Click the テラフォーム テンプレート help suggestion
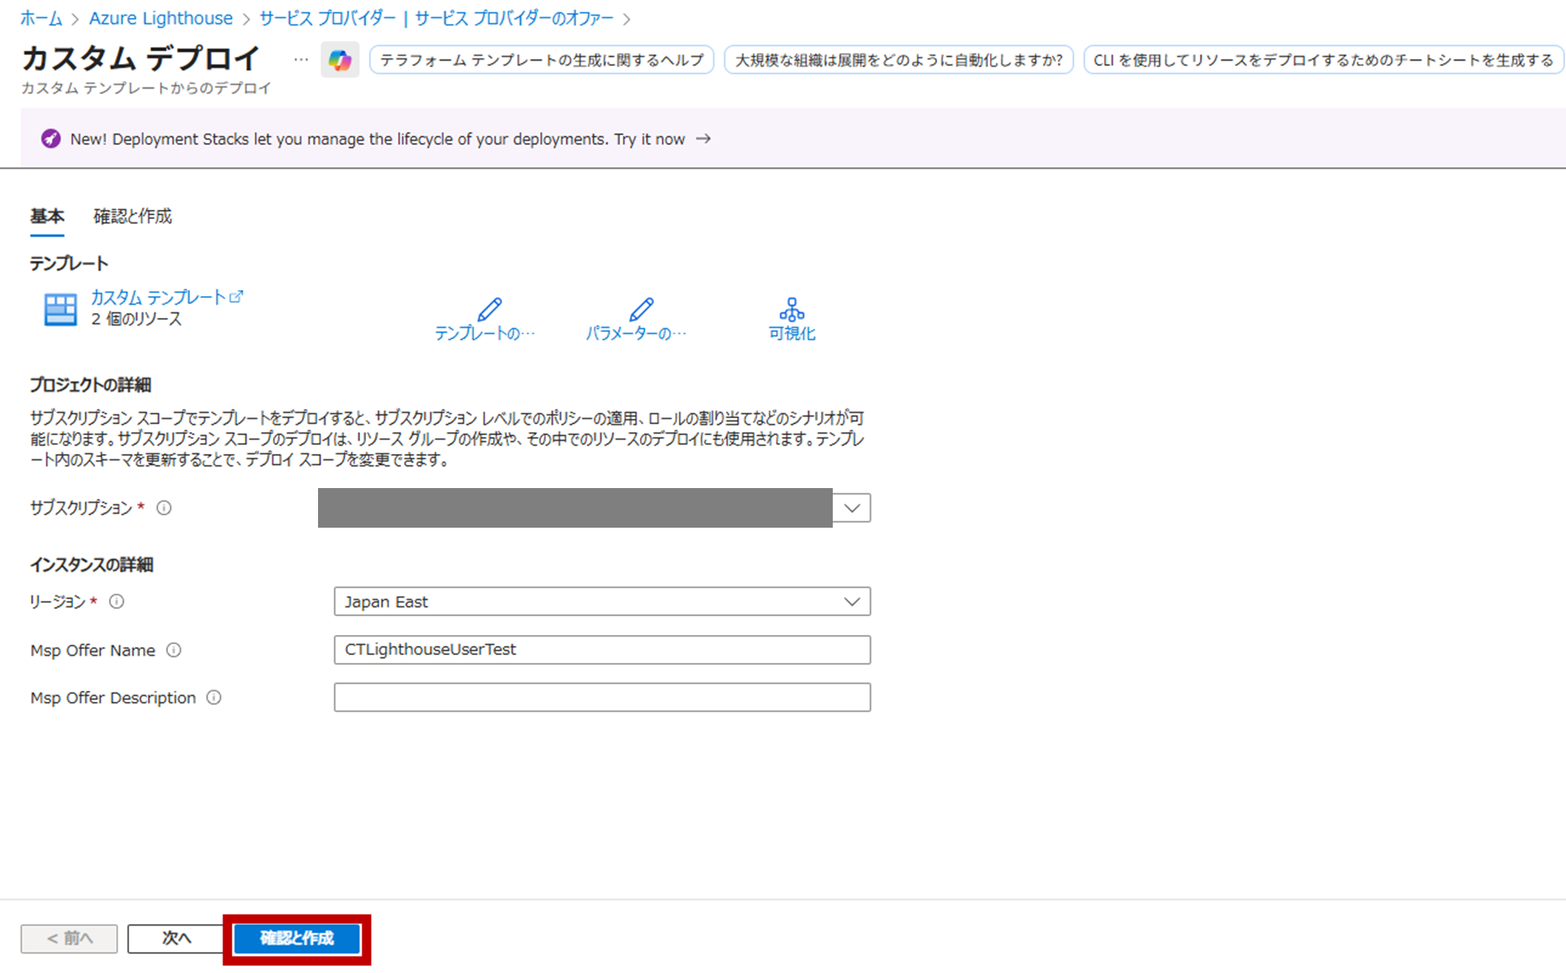Image resolution: width=1566 pixels, height=973 pixels. [x=541, y=60]
